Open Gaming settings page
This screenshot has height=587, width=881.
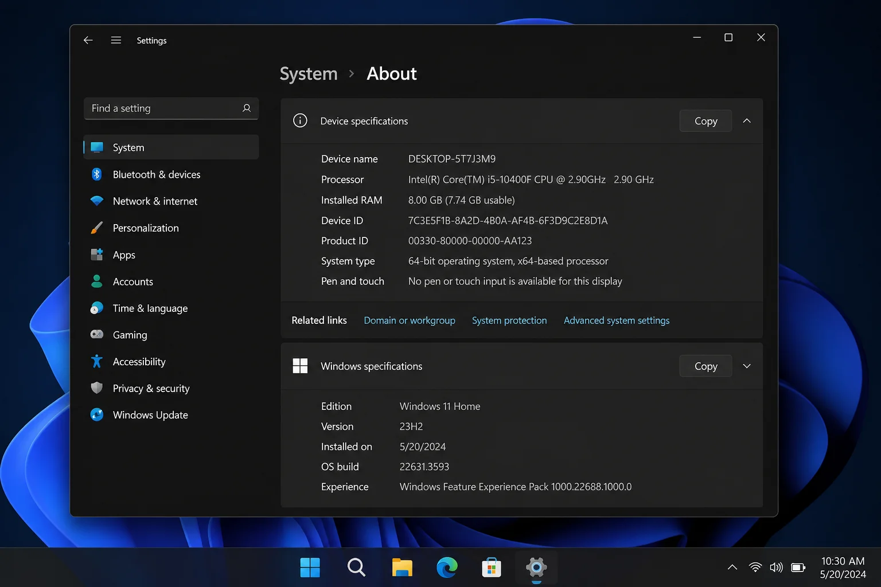coord(171,335)
